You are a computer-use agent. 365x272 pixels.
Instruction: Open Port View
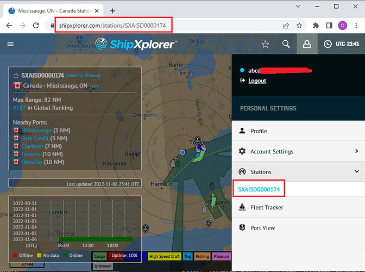(x=298, y=228)
